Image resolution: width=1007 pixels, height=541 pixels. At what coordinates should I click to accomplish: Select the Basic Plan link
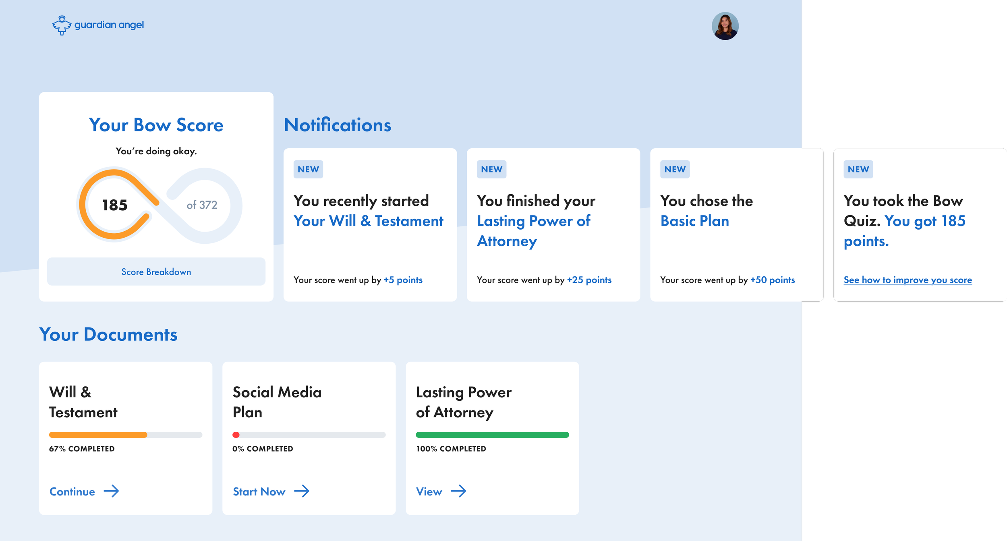pos(694,221)
